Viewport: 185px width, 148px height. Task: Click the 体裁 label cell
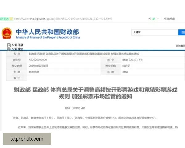111,72
